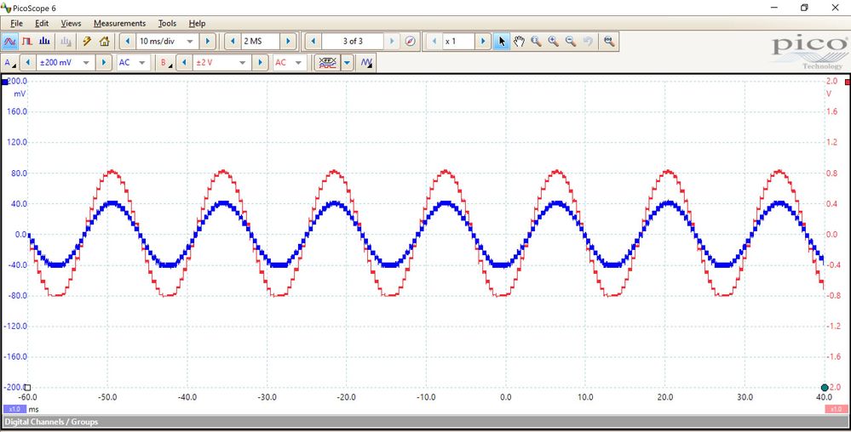Open Channel A options button
851x432 pixels.
[x=9, y=63]
